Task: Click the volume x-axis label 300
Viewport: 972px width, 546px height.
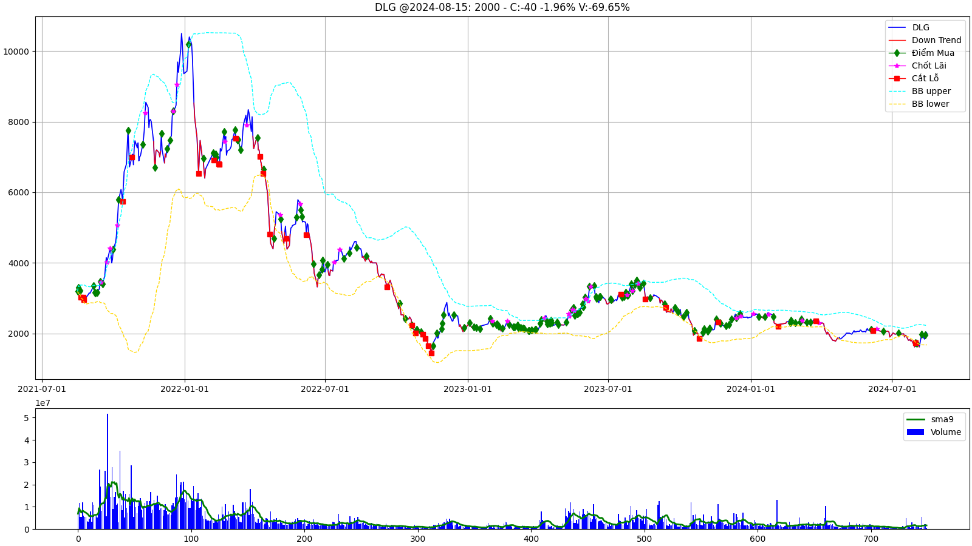Action: click(x=417, y=539)
